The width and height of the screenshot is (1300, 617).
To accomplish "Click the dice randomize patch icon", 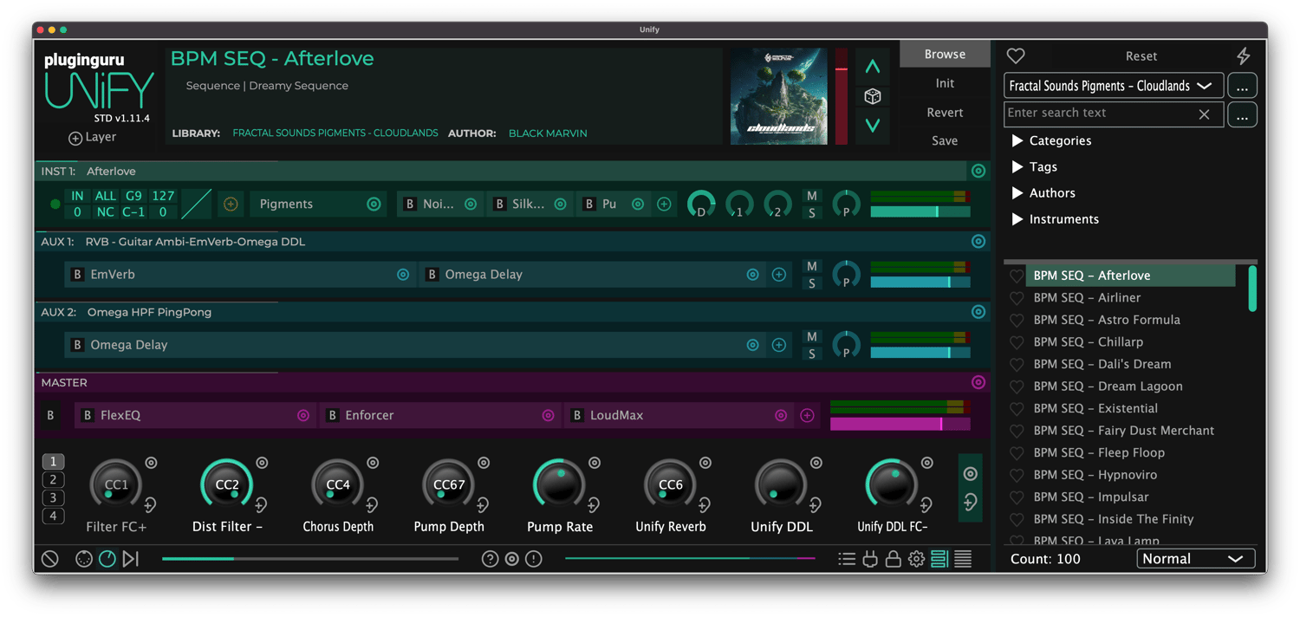I will pos(873,96).
